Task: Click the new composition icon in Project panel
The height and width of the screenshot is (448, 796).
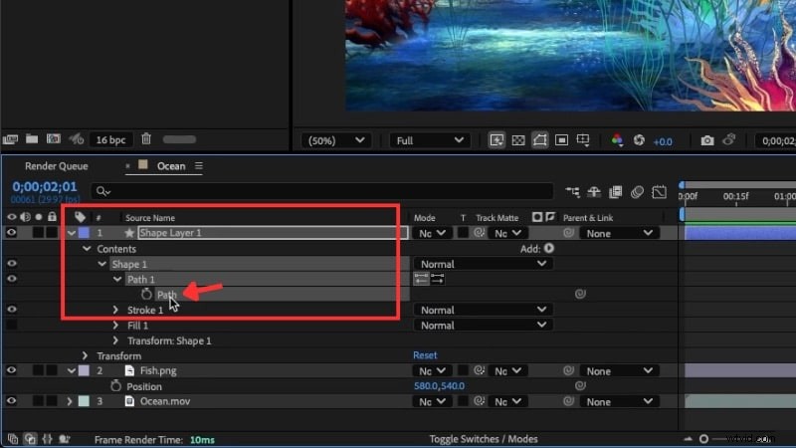Action: [54, 138]
